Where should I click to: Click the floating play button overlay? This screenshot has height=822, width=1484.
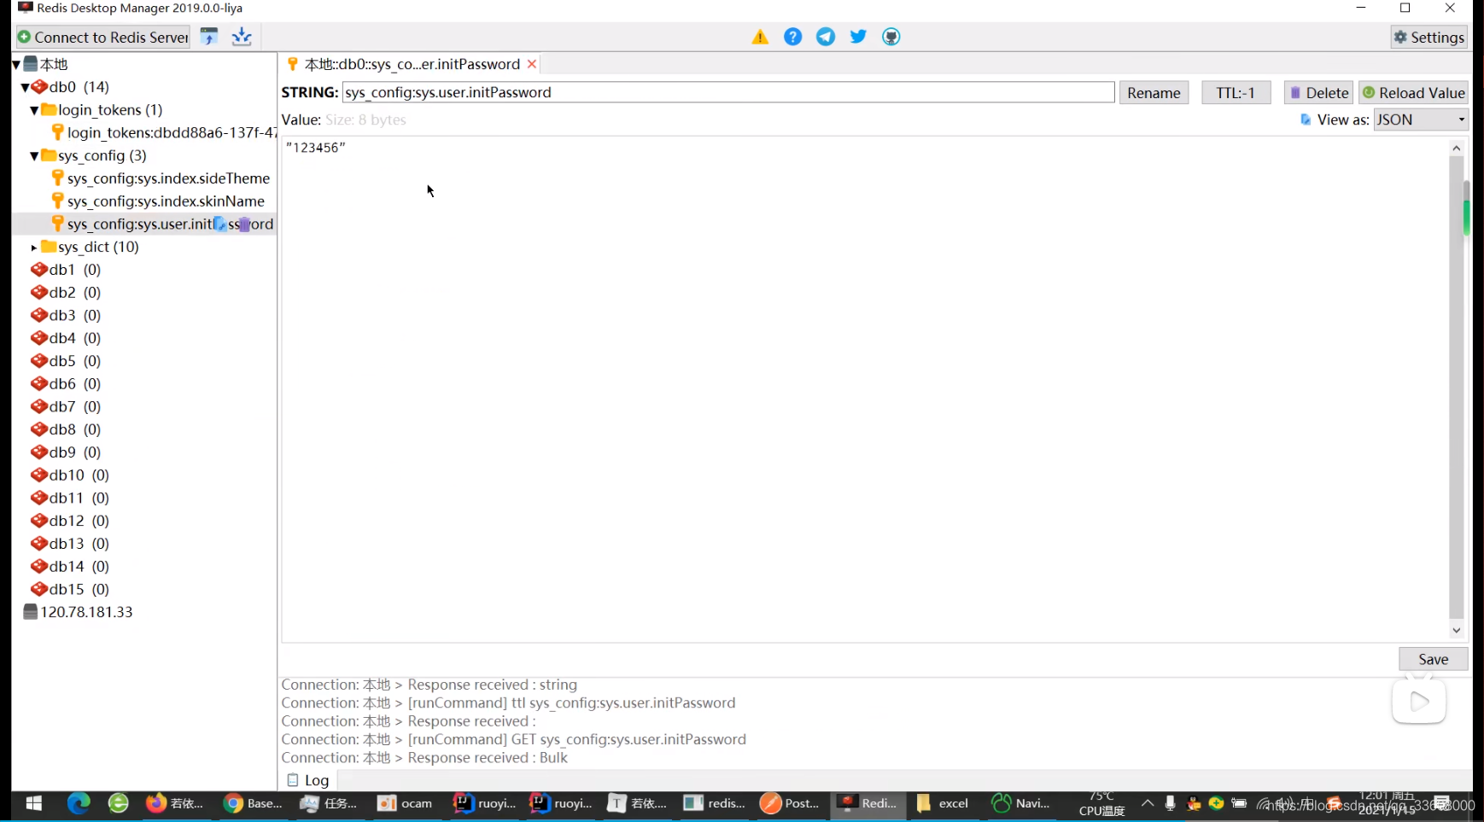tap(1419, 702)
